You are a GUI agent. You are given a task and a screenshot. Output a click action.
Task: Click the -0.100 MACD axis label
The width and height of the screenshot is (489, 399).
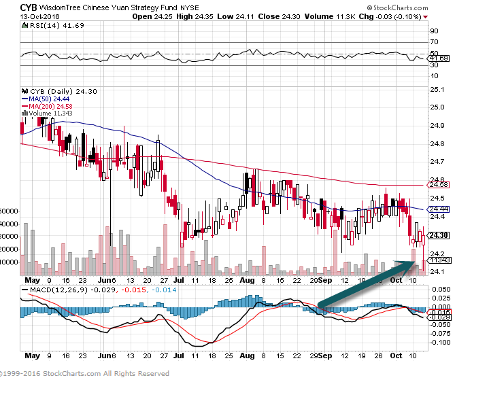click(x=440, y=343)
